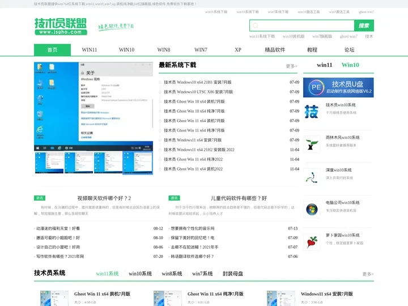
Task: Open the XP navigation menu item
Action: click(238, 50)
